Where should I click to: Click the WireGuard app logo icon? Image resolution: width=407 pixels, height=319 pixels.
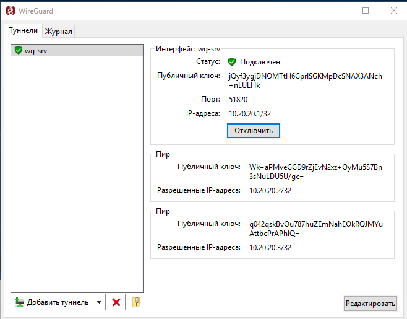pyautogui.click(x=11, y=11)
